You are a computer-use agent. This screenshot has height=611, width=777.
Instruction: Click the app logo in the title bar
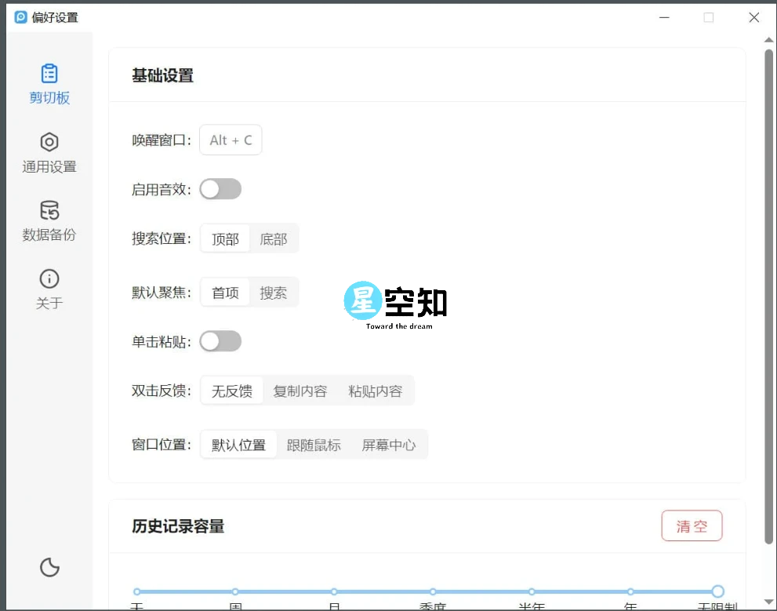click(x=20, y=16)
